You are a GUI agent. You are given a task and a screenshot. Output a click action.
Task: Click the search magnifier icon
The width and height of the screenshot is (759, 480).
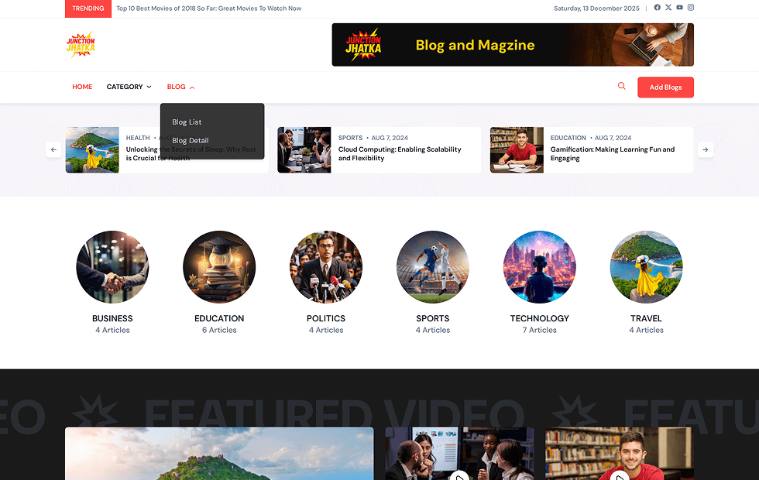coord(621,87)
